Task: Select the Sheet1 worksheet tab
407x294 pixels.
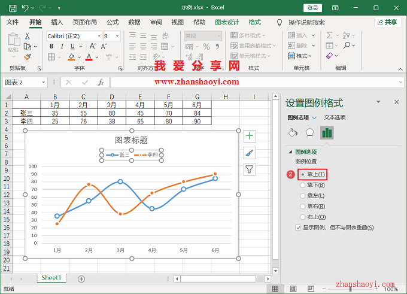Action: point(51,278)
